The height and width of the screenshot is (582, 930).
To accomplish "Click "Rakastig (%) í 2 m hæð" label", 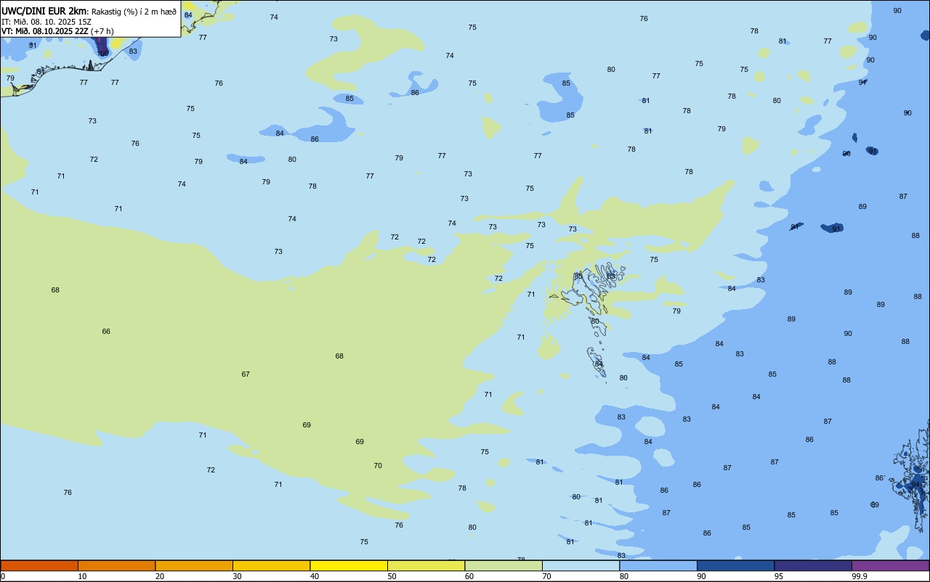I will (134, 12).
